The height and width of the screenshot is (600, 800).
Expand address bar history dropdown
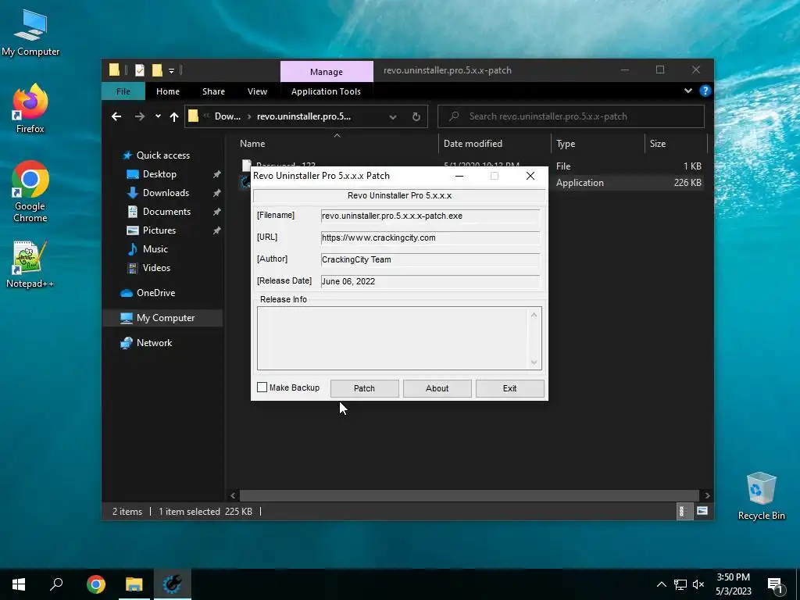coord(393,117)
